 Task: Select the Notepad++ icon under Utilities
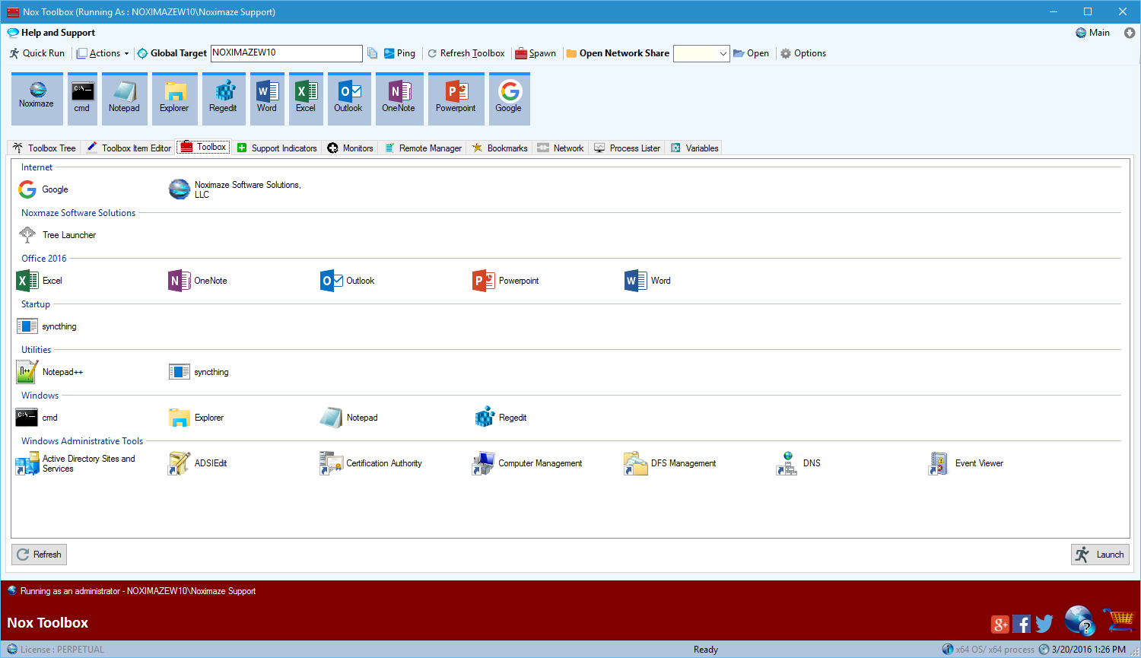(27, 371)
